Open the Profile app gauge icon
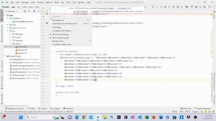The height and width of the screenshot is (121, 216). [173, 7]
